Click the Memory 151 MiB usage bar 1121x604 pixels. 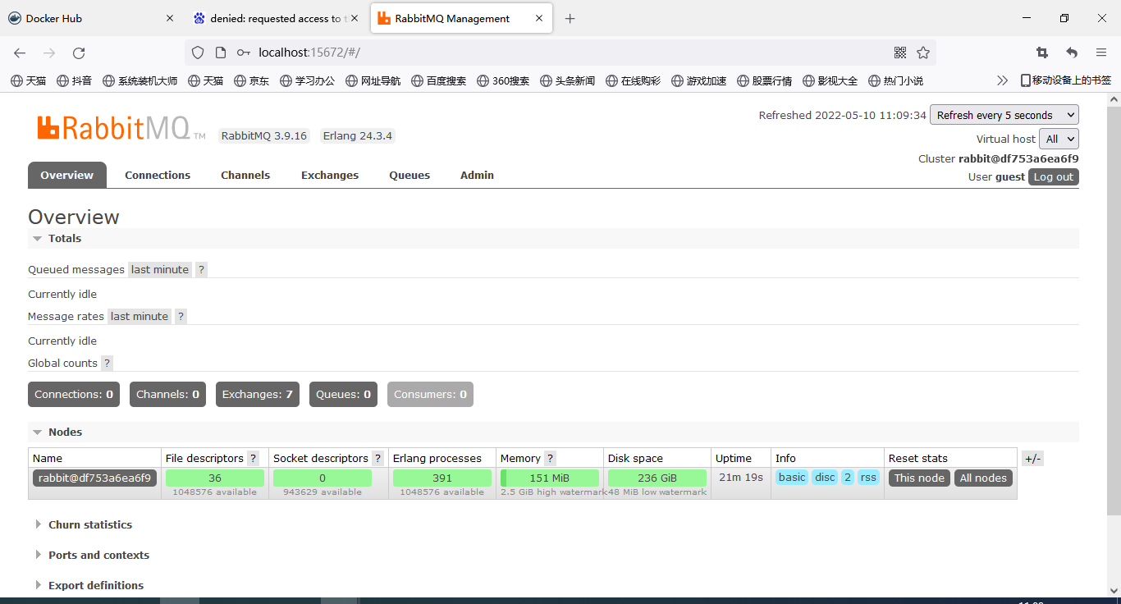550,478
